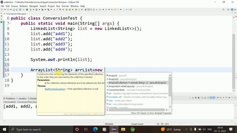237x133 pixels.
Task: Collapse the main method fold on line 7
Action: [x=10, y=23]
